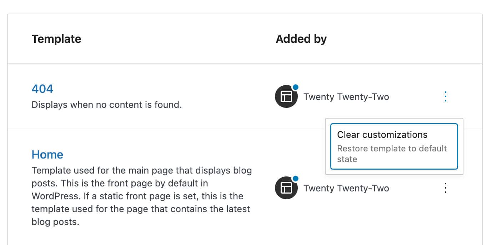Click the template layout glyph inside Home's theme badge
The image size is (492, 245).
tap(286, 188)
